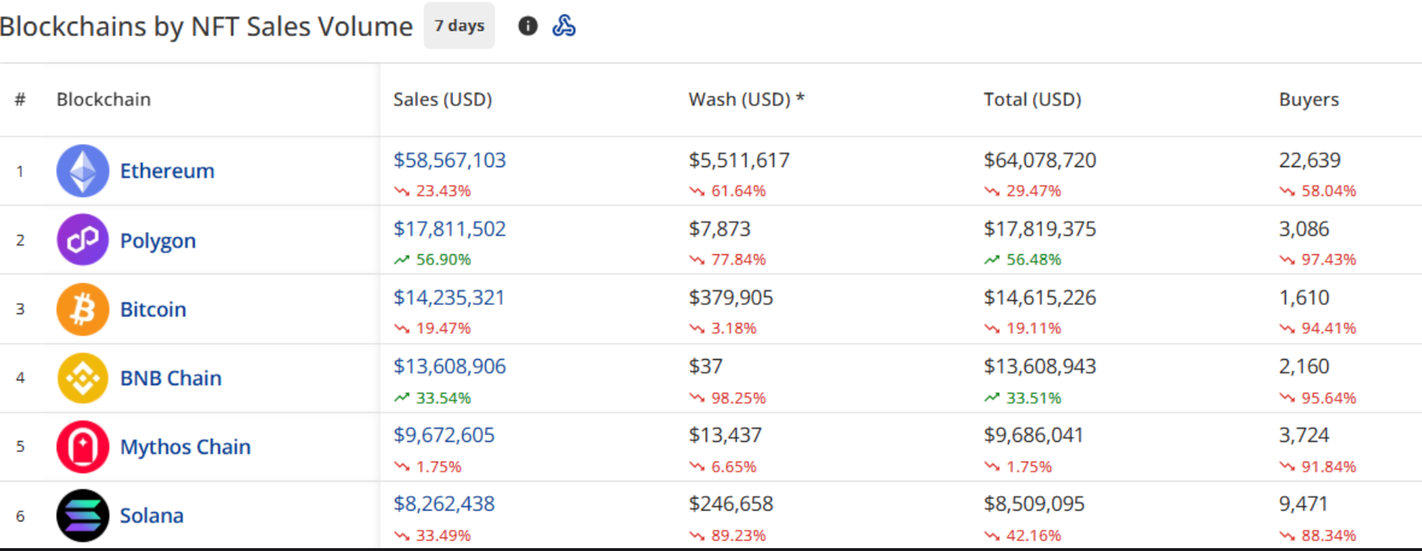The height and width of the screenshot is (551, 1422).
Task: Click BNB Chain total value $13,608,943
Action: [1040, 367]
